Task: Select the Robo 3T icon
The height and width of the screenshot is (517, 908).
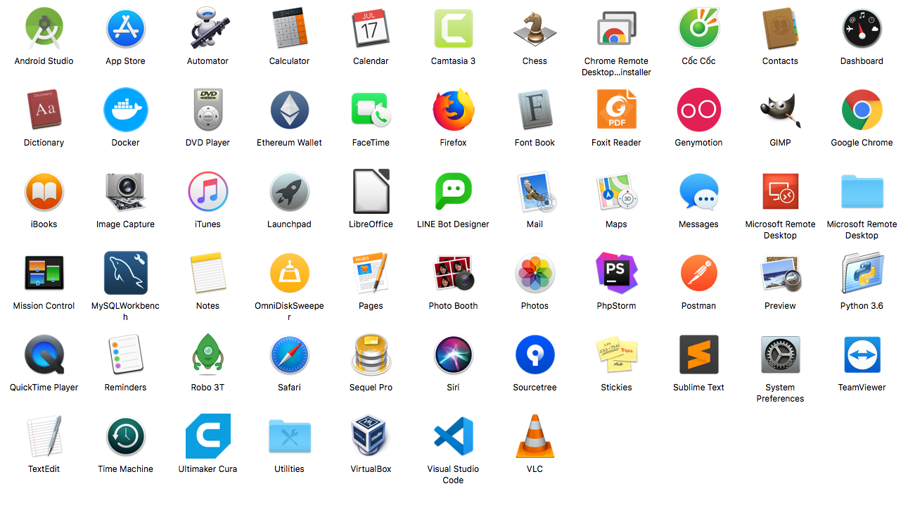Action: click(x=207, y=355)
